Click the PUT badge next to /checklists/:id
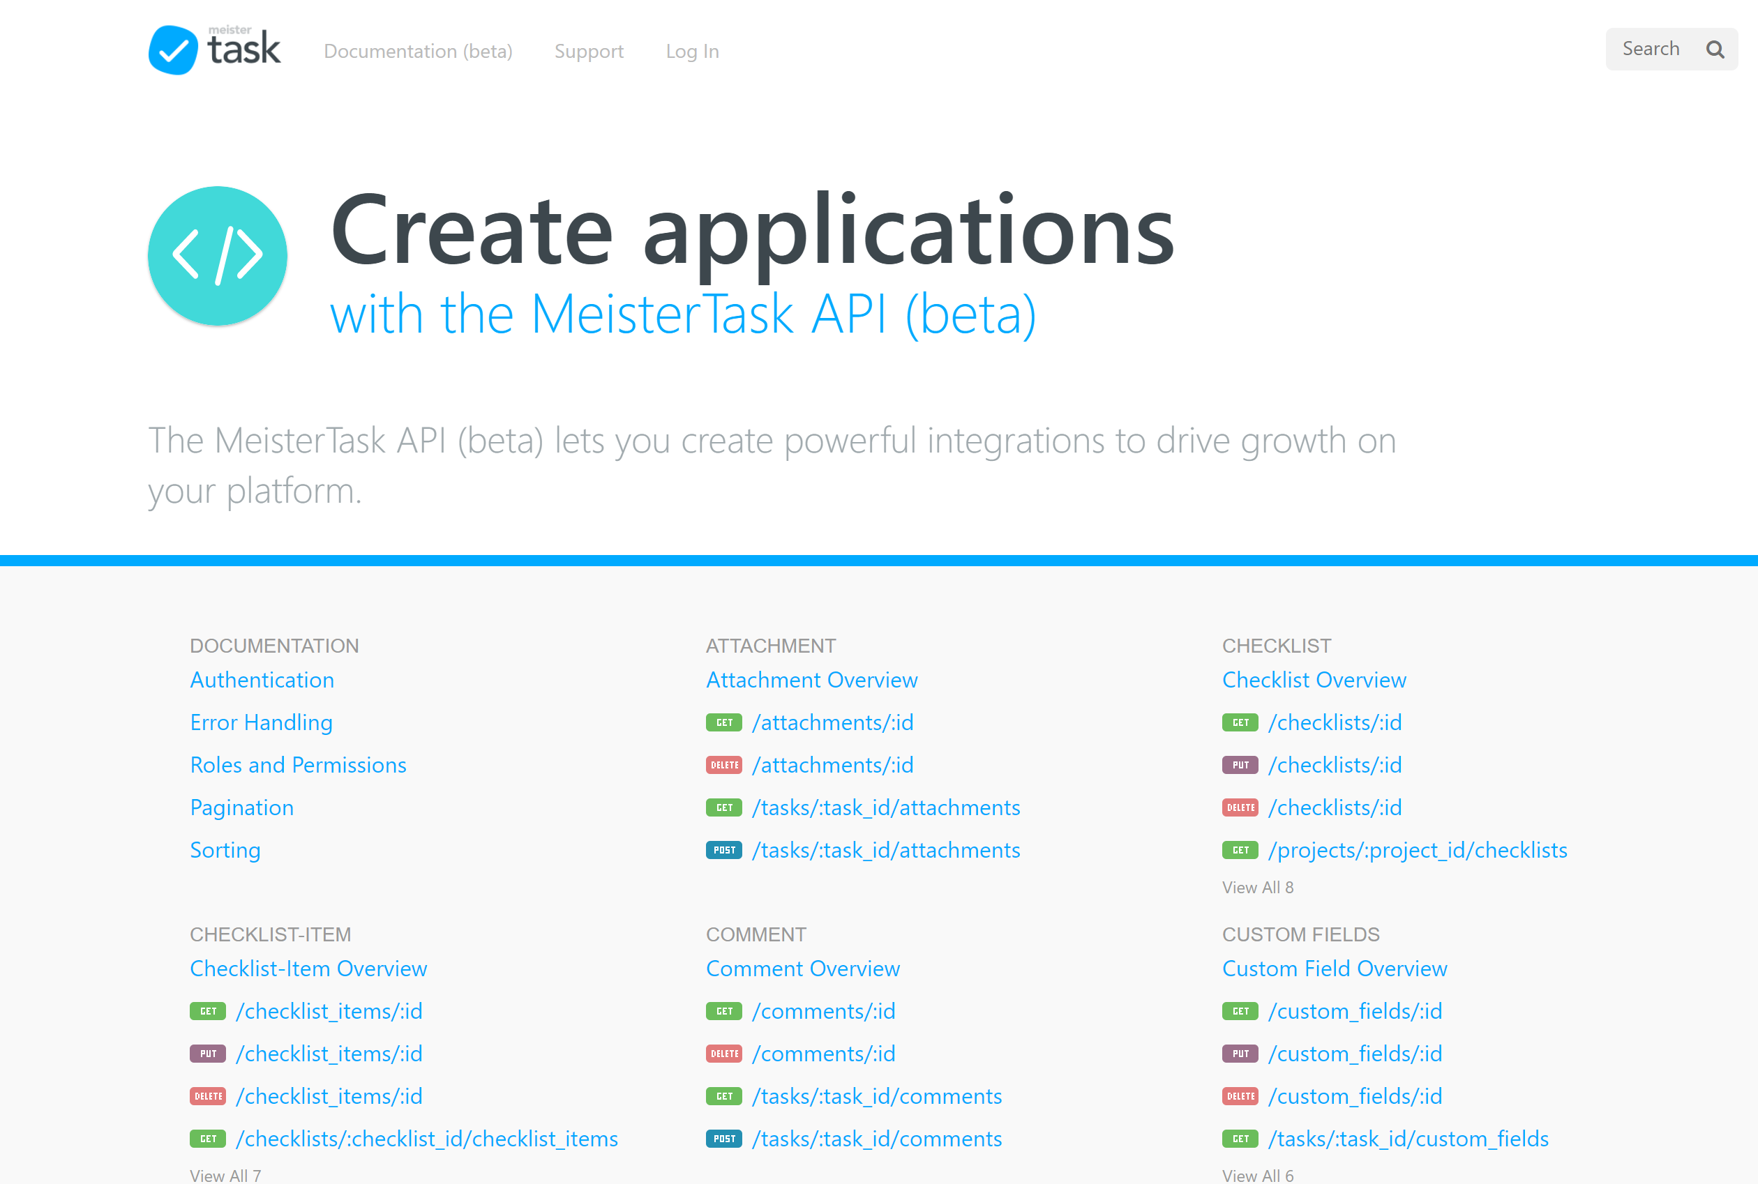The height and width of the screenshot is (1184, 1758). pos(1239,765)
